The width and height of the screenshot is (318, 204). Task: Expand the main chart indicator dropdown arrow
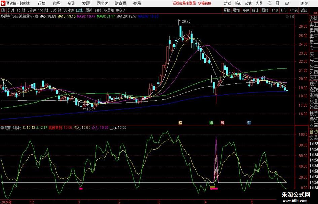37,16
